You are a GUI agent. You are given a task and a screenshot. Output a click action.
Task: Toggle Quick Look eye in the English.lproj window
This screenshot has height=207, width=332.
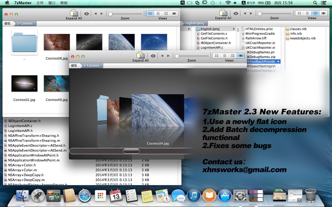(236, 14)
